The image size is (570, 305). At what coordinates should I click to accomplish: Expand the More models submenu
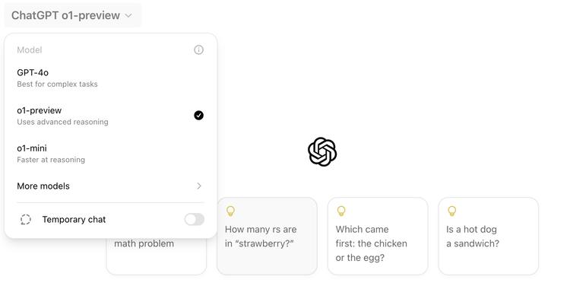tap(110, 186)
